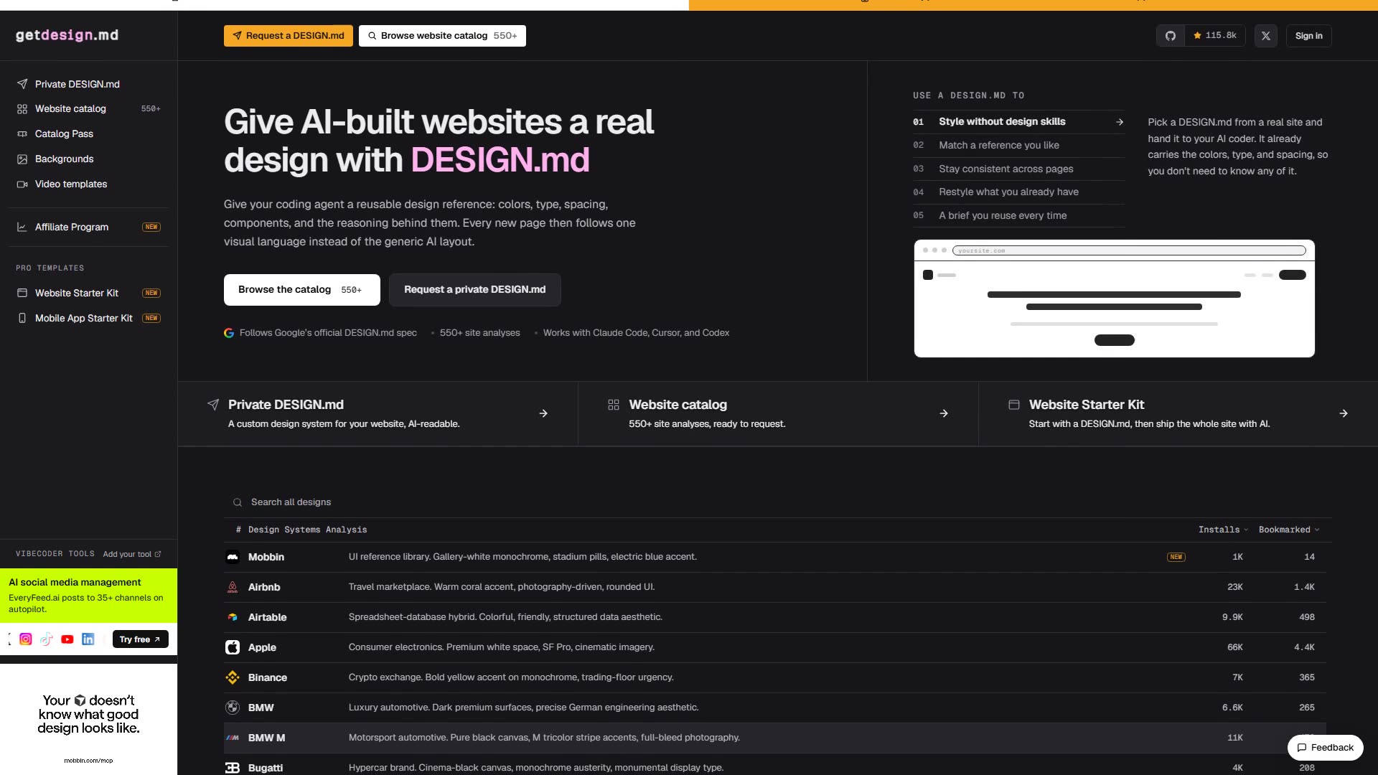Open the Feedback button
The height and width of the screenshot is (775, 1378).
[1325, 748]
